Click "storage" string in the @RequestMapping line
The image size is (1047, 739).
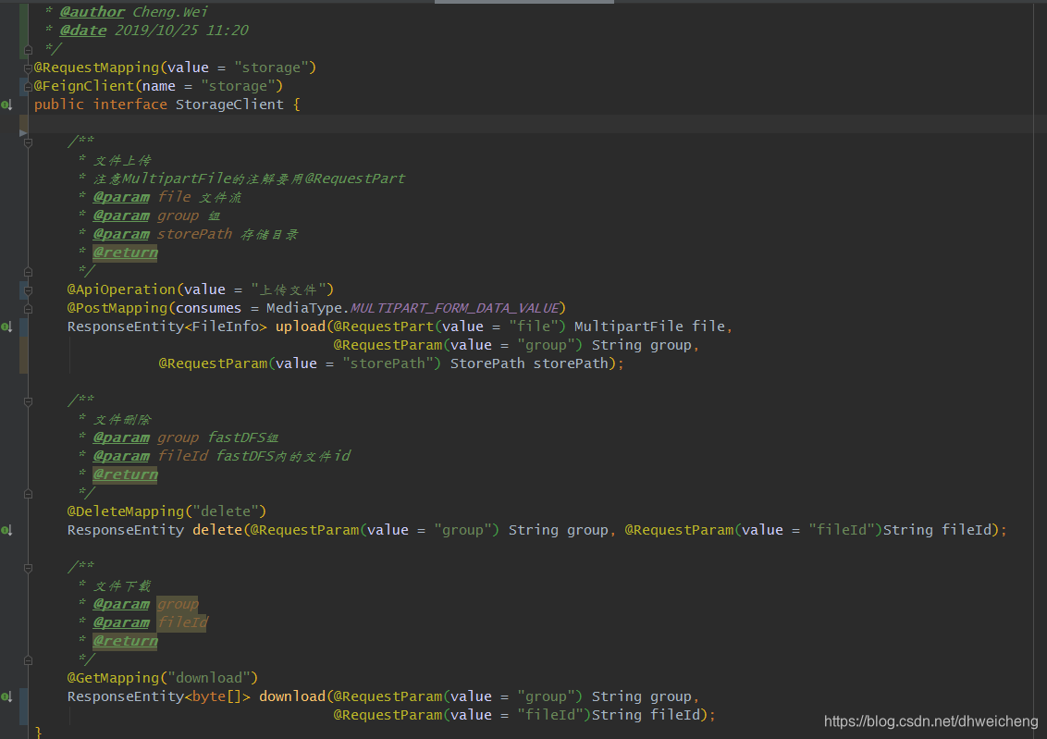pyautogui.click(x=271, y=68)
